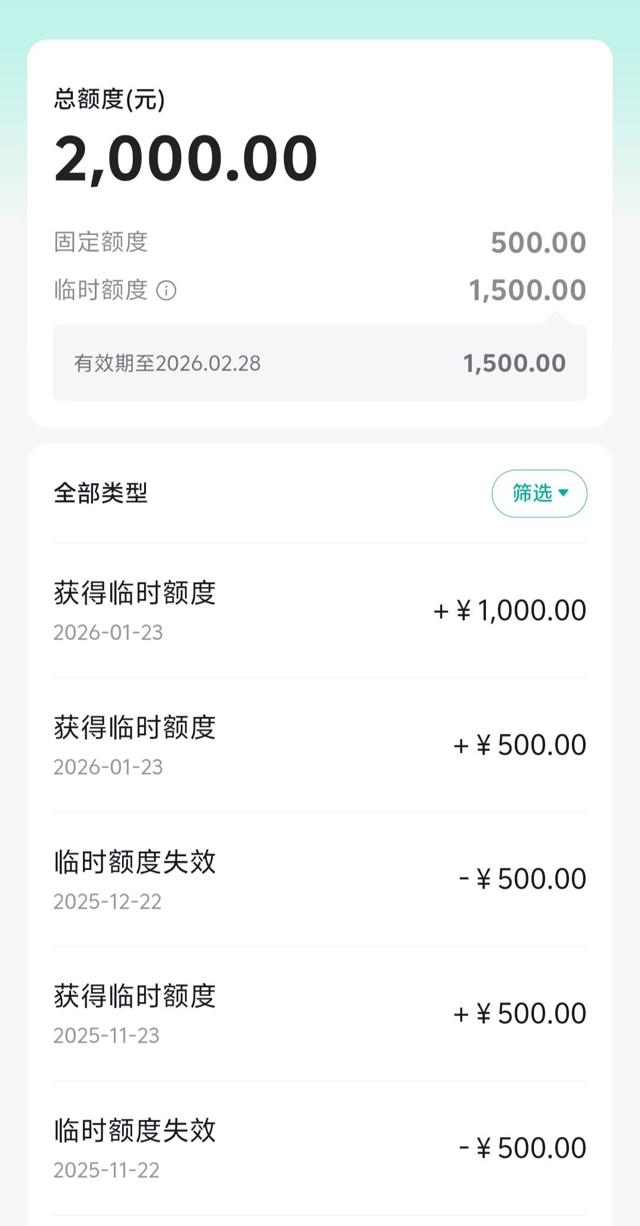Click the 1,500.00 amount in validity box
The height and width of the screenshot is (1226, 640).
click(x=514, y=363)
